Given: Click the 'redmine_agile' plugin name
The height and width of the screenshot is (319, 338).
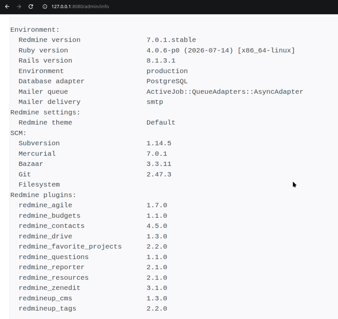Looking at the screenshot, I should [x=45, y=205].
